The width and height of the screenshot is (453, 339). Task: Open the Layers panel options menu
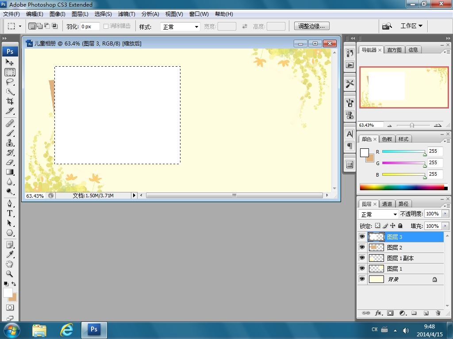click(447, 206)
